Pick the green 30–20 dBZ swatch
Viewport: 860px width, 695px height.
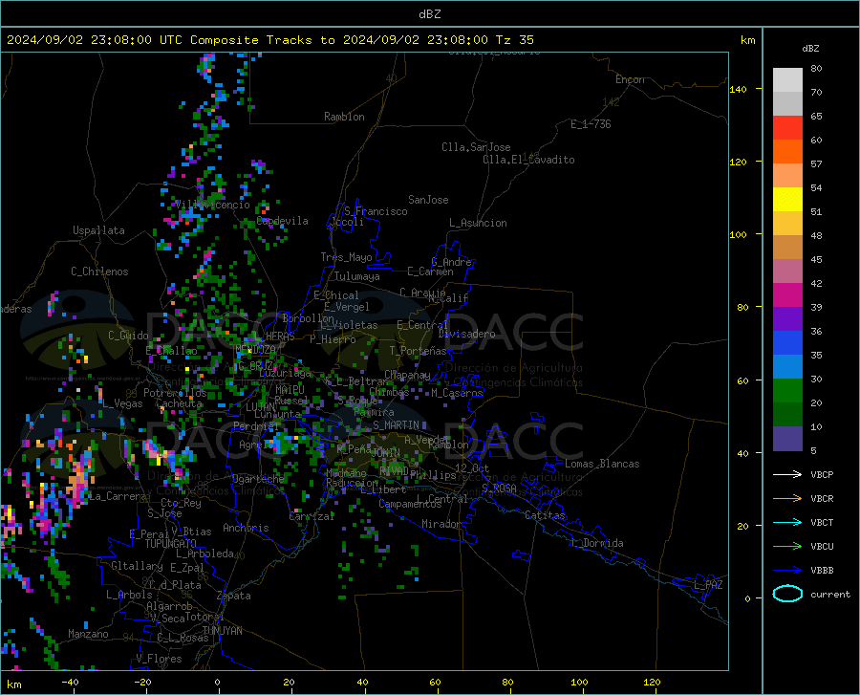(x=787, y=391)
